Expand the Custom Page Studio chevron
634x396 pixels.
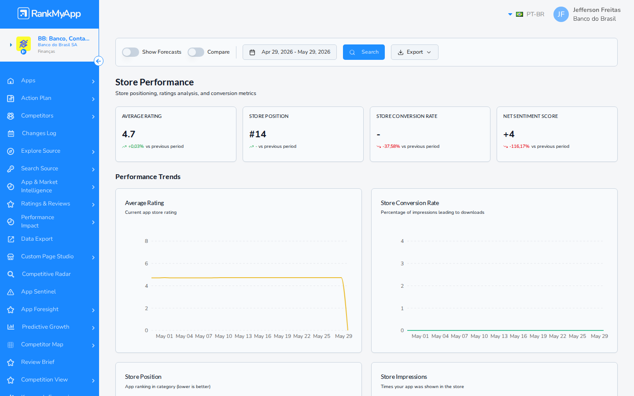point(93,257)
